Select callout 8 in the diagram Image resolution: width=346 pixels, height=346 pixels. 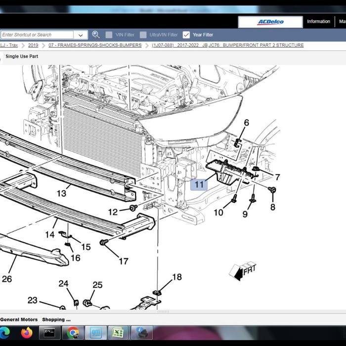pos(273,207)
